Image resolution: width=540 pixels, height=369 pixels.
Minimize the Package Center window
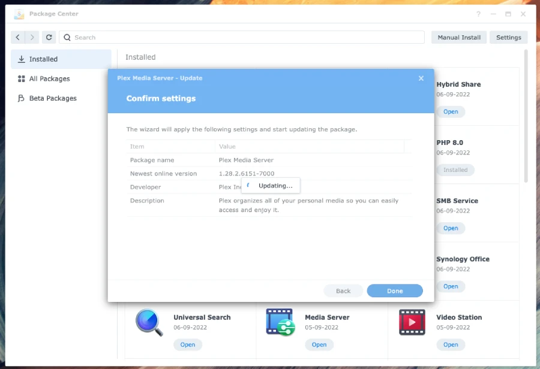click(x=493, y=14)
